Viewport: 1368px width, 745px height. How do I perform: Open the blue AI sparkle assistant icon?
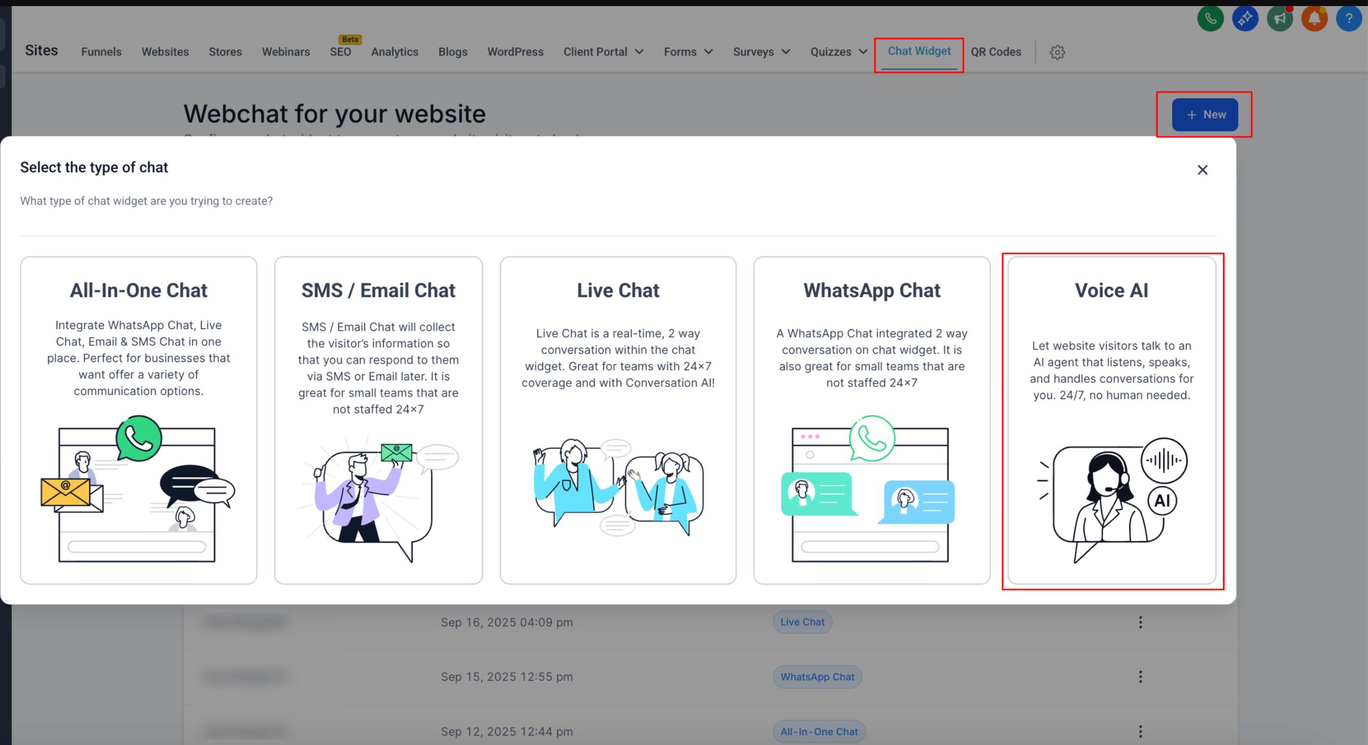(1245, 19)
